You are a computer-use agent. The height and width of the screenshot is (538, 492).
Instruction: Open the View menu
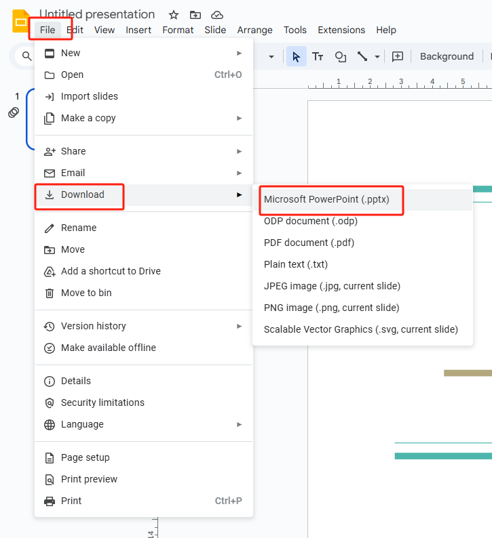(105, 30)
